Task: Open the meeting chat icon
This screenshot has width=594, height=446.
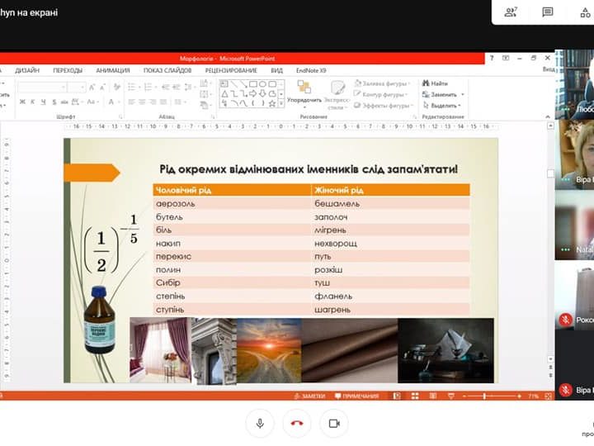Action: [x=548, y=12]
